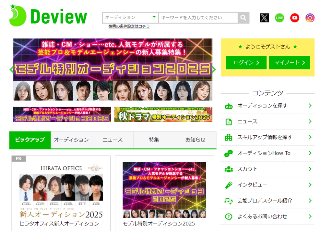Click the マイノート button
The image size is (332, 231).
click(x=289, y=63)
